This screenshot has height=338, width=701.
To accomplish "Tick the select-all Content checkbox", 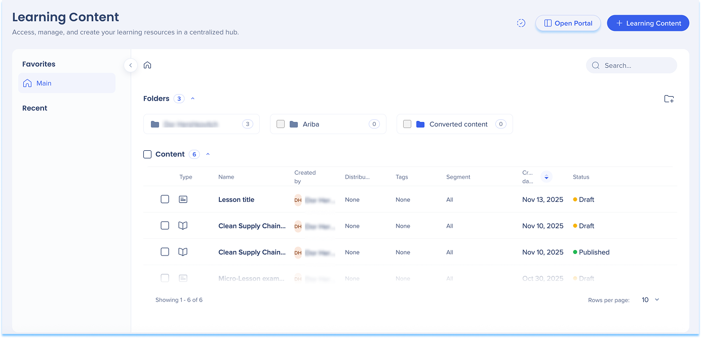I will [x=147, y=154].
